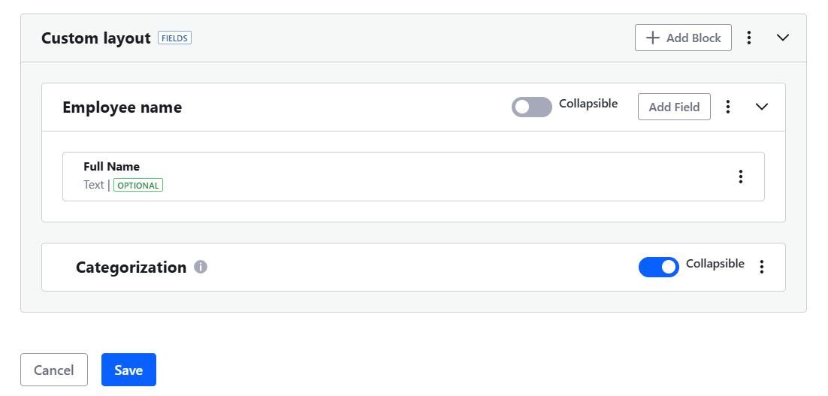Screen dimensions: 828x396
Task: Open the Employee name block options menu
Action: (728, 107)
